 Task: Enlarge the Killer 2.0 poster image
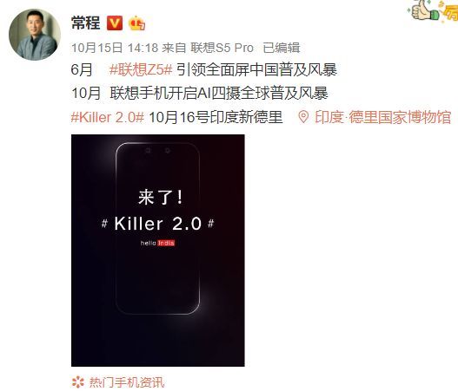click(x=158, y=251)
